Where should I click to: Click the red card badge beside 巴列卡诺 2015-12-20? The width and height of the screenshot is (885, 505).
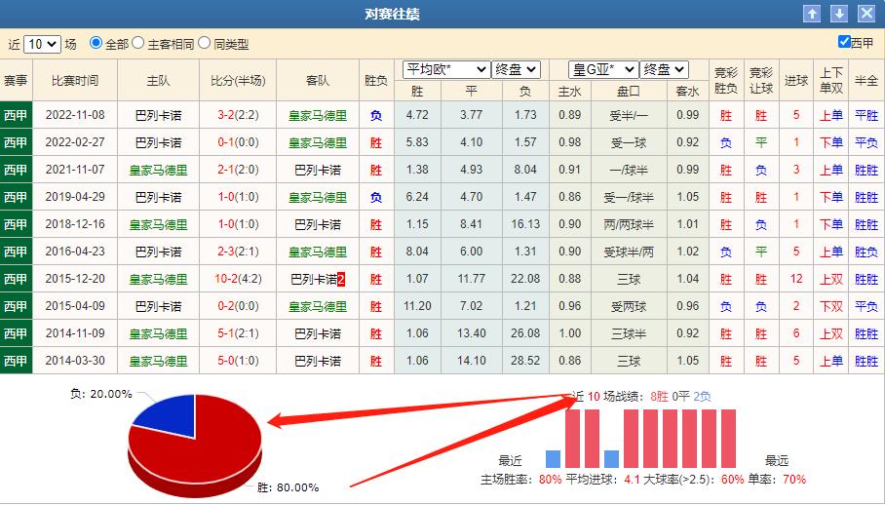[x=341, y=279]
